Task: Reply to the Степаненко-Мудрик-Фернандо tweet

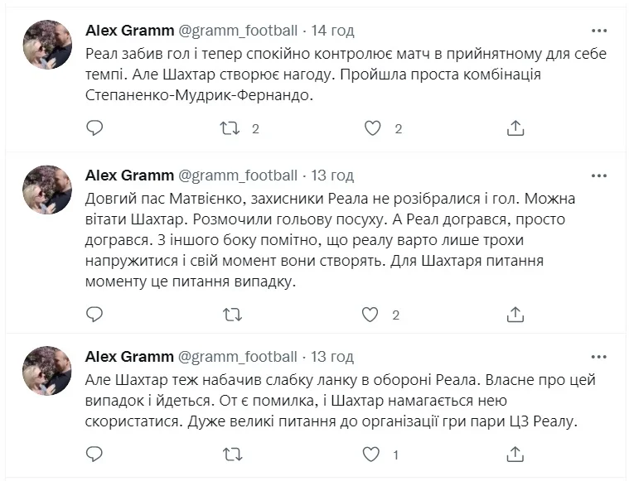Action: click(95, 127)
